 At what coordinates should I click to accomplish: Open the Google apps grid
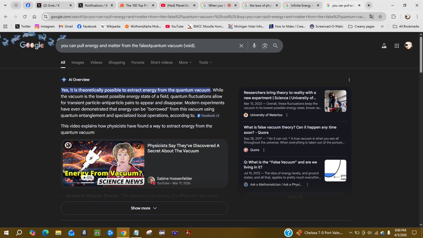[x=397, y=46]
